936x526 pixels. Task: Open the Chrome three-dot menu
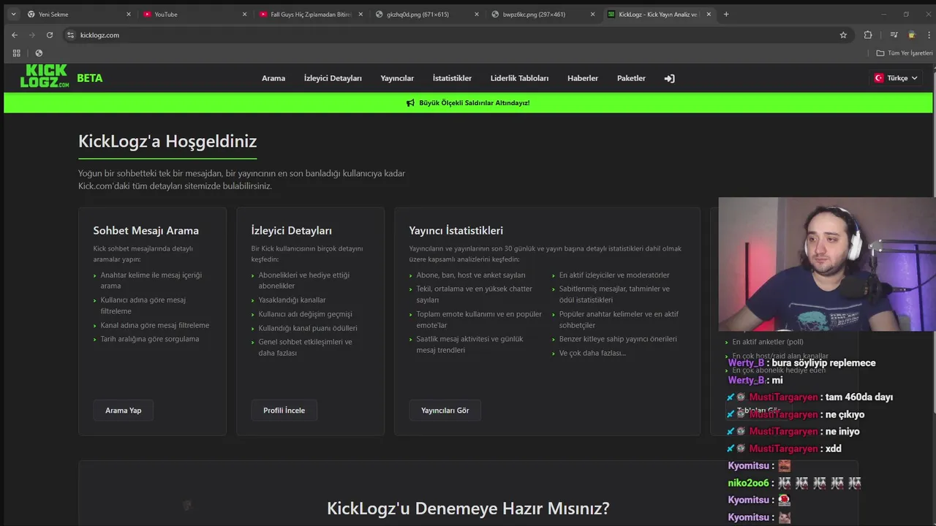tap(928, 35)
